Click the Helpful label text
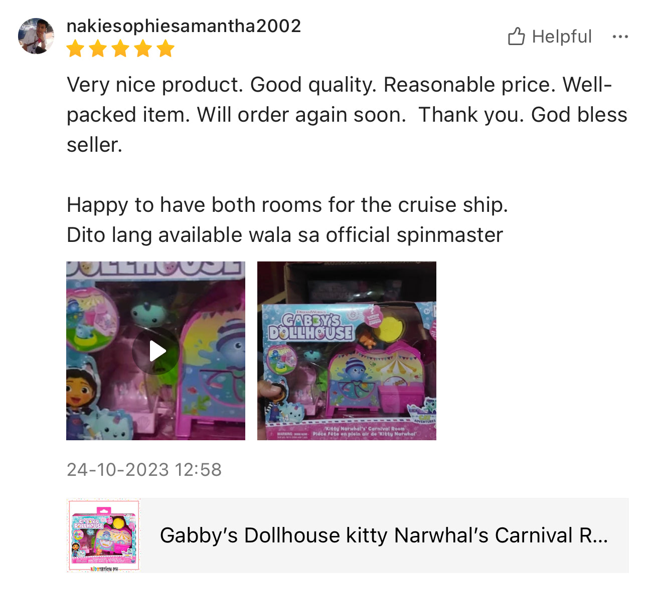The image size is (647, 590). pyautogui.click(x=562, y=37)
